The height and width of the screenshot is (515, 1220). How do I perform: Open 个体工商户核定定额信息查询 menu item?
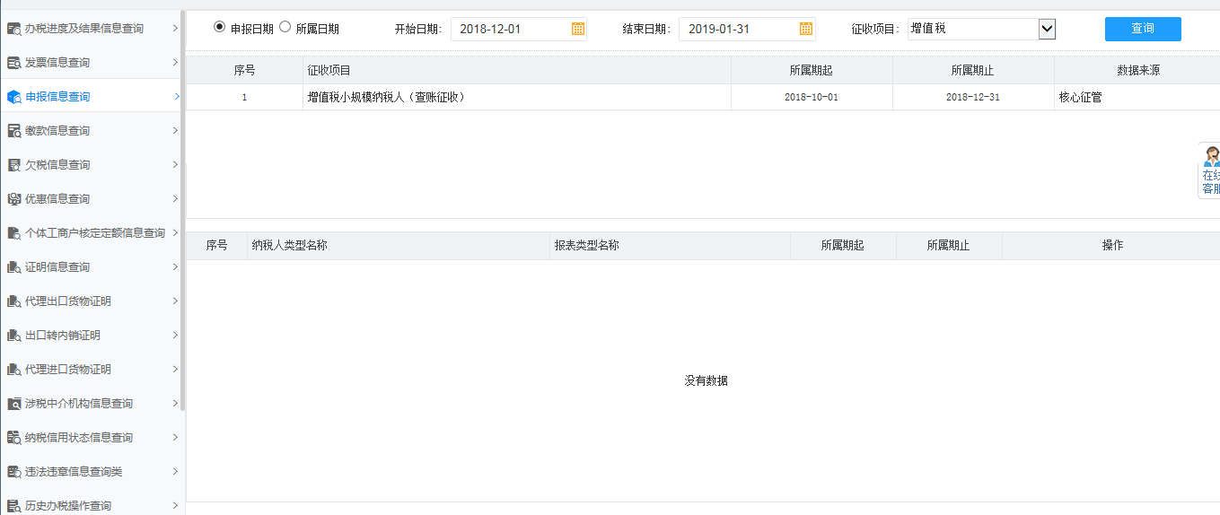[94, 233]
